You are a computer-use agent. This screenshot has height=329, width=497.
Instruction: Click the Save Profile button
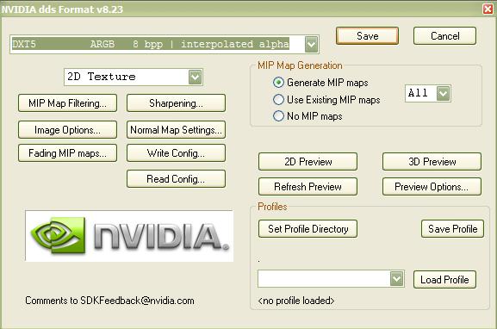(452, 228)
